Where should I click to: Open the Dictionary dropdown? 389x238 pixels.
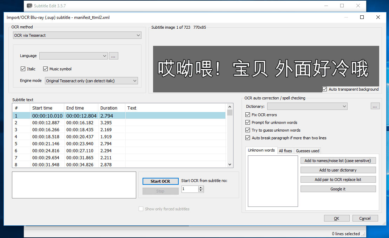pos(307,106)
